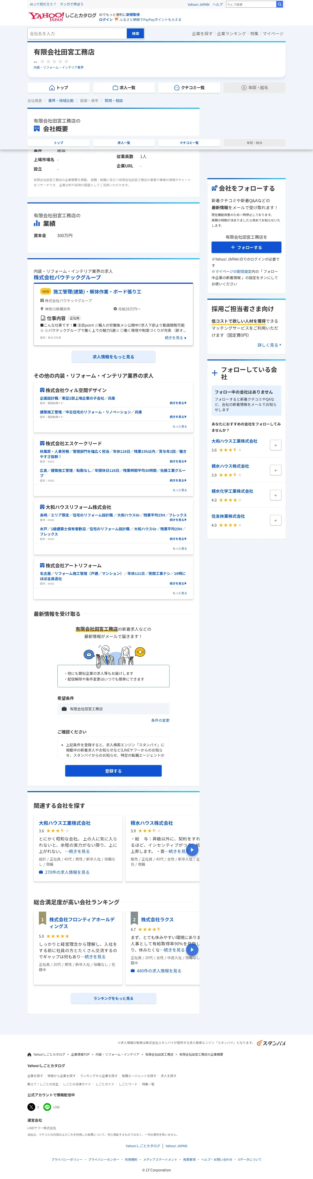Click building icon beside 株式会社アートリフォーム
313x1179 pixels.
point(42,566)
